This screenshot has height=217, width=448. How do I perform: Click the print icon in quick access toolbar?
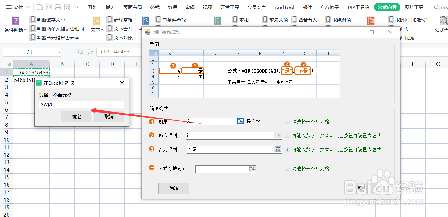58,7
